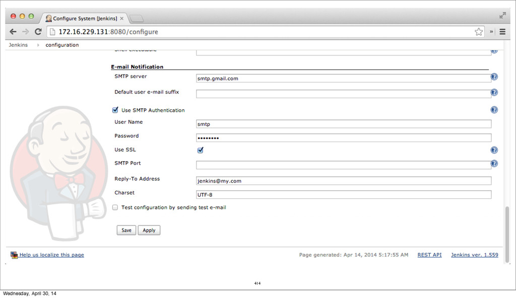Screen dimensions: 516x298
Task: Expand the breadcrumb arrow after Jenkins
Action: pyautogui.click(x=38, y=45)
